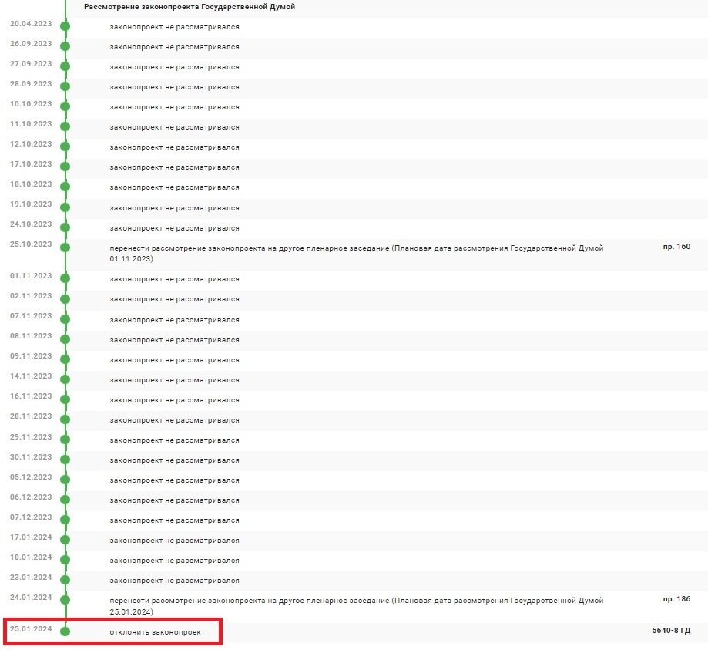
Task: Click the timeline dot for 17.01.2024
Action: (x=65, y=540)
